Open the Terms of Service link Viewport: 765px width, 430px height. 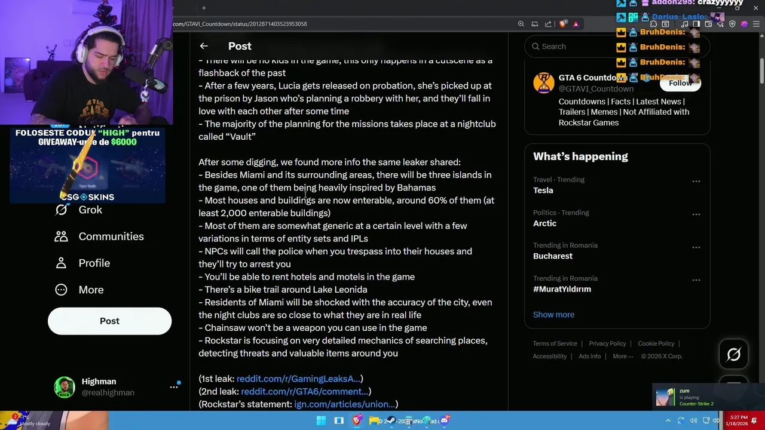[x=555, y=343]
